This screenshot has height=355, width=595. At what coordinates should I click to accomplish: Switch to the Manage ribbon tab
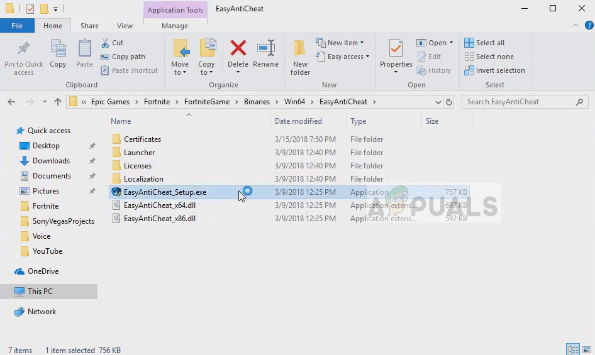coord(175,26)
